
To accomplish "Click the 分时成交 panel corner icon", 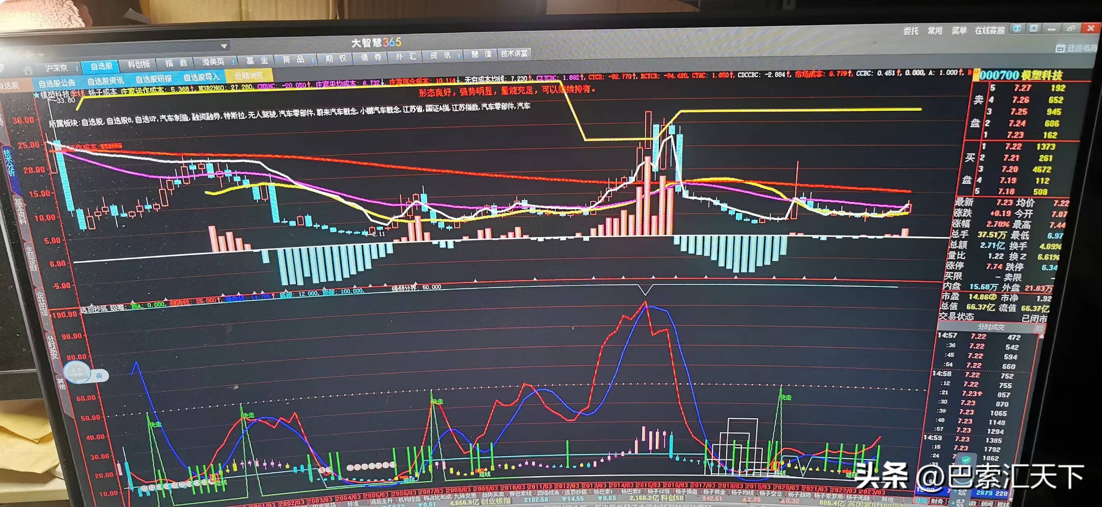I will (1039, 328).
